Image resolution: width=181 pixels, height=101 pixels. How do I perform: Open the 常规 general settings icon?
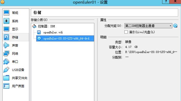coord(6,13)
